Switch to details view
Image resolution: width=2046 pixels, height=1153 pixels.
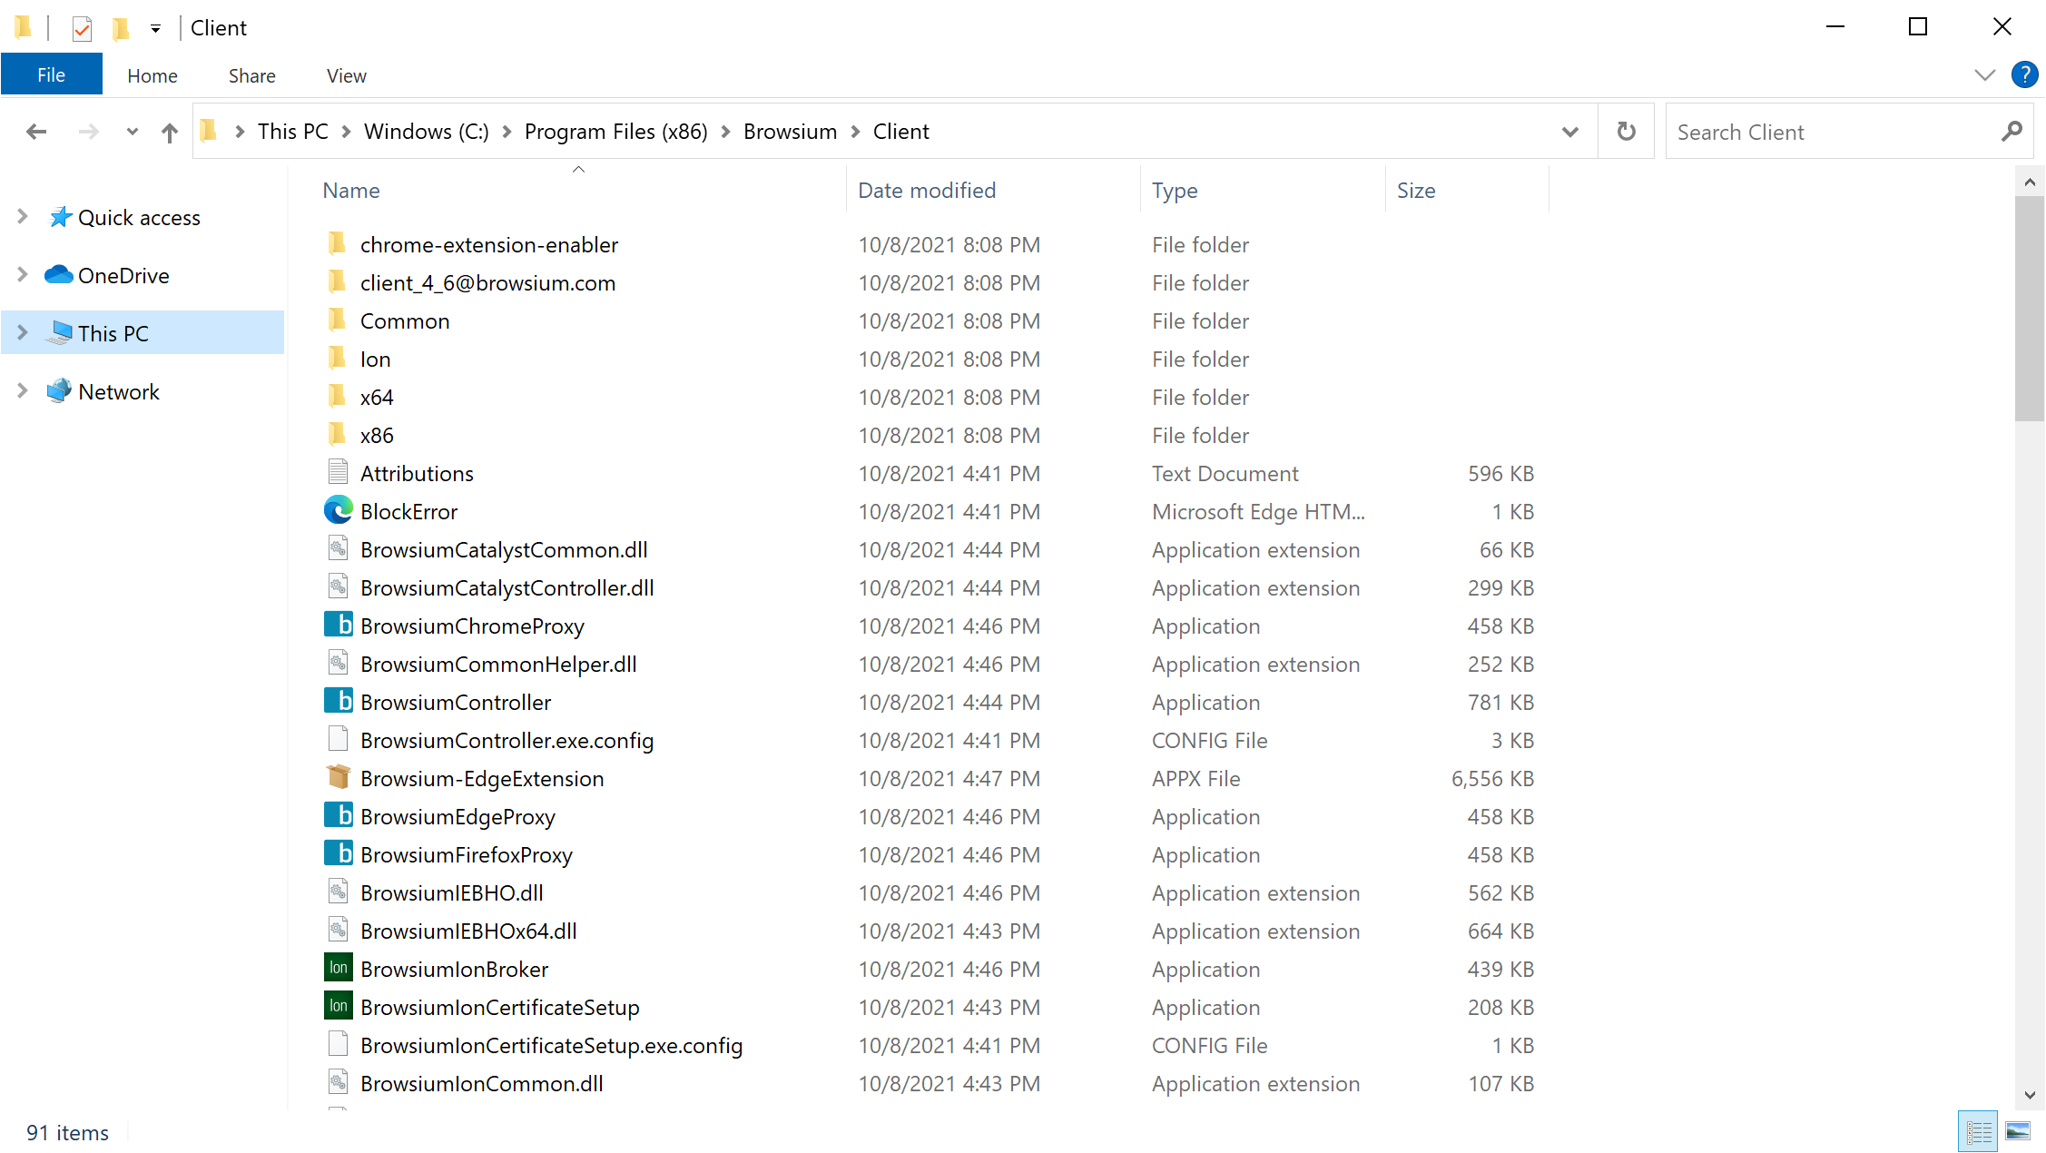(x=1977, y=1131)
